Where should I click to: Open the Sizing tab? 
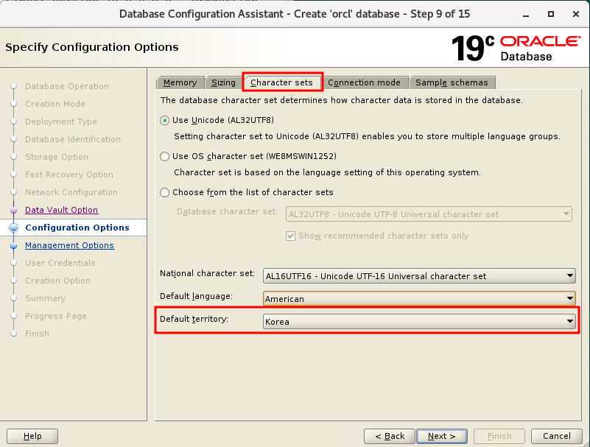[x=223, y=82]
